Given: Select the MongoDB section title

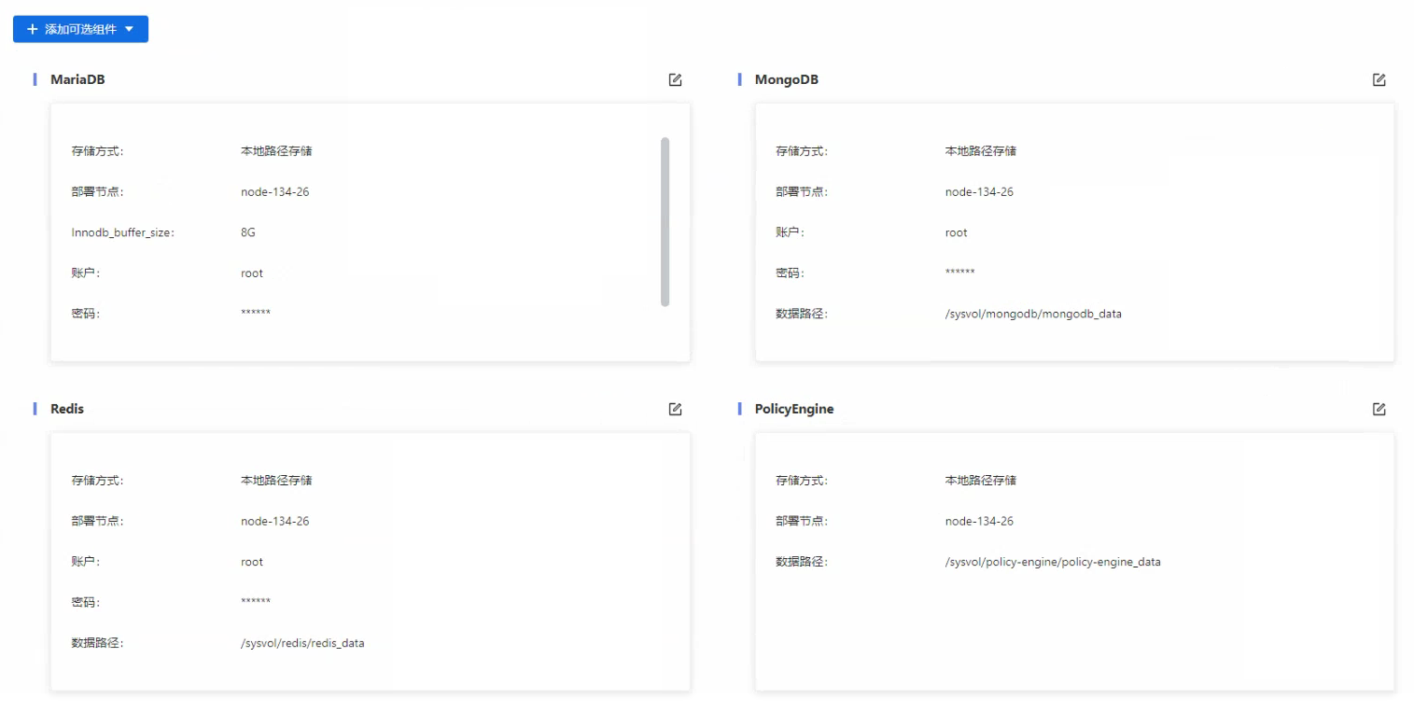Looking at the screenshot, I should [786, 80].
